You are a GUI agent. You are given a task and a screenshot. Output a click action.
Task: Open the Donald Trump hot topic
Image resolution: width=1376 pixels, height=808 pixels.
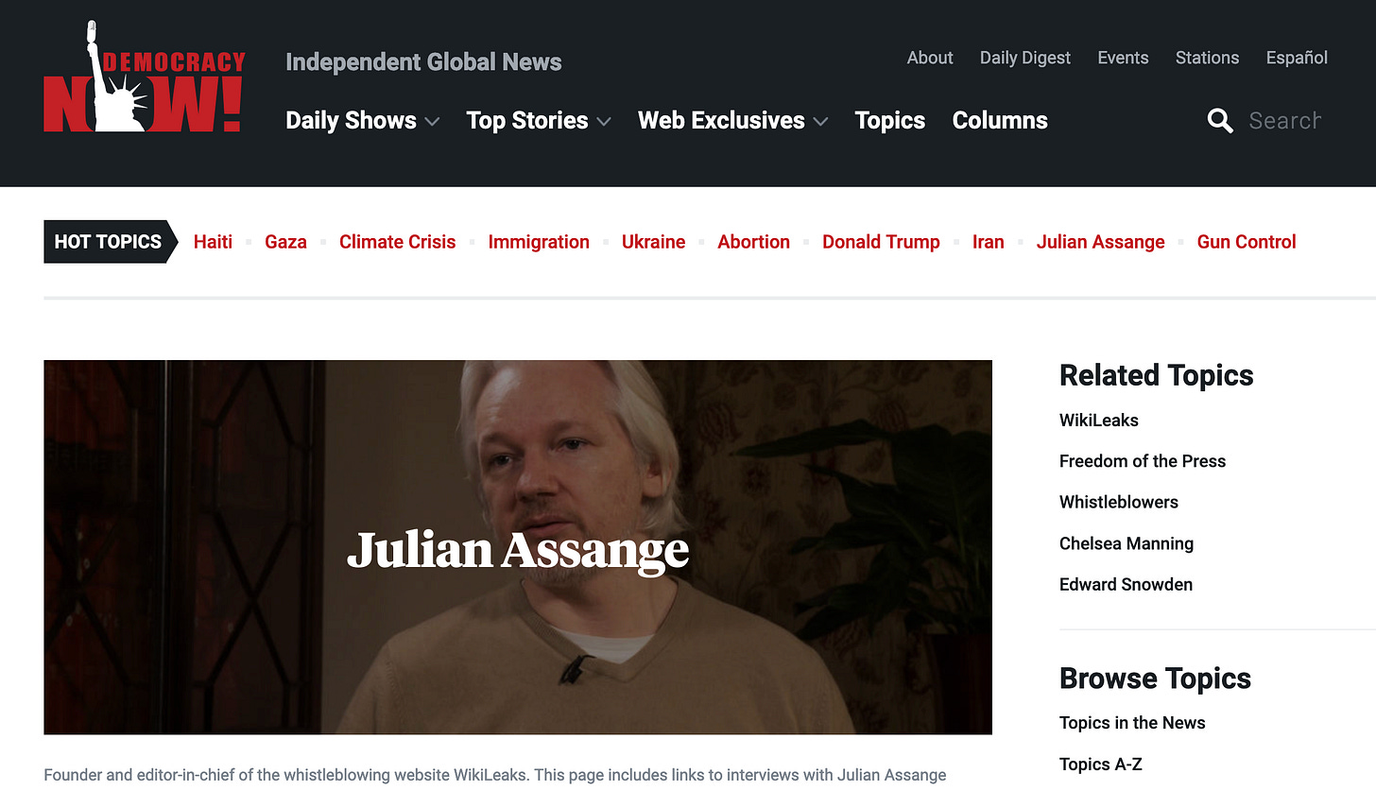tap(881, 242)
